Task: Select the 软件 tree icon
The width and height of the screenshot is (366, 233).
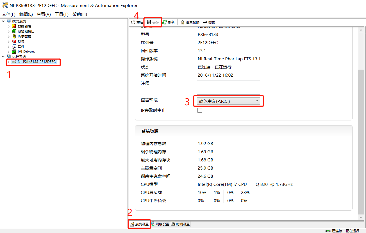Action: [x=14, y=47]
